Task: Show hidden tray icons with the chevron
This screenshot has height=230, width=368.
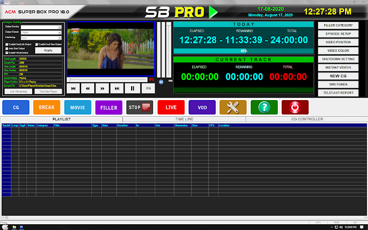Action: click(332, 227)
